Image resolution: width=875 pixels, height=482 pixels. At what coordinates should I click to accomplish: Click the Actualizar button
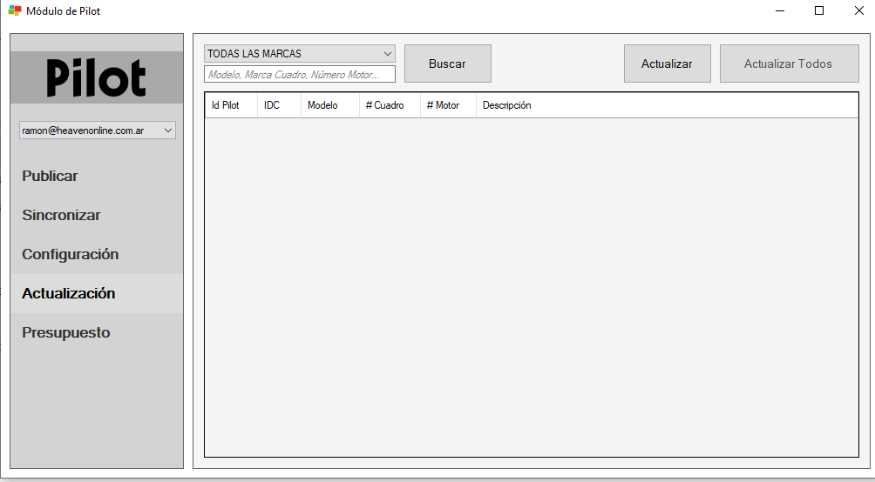[x=667, y=64]
